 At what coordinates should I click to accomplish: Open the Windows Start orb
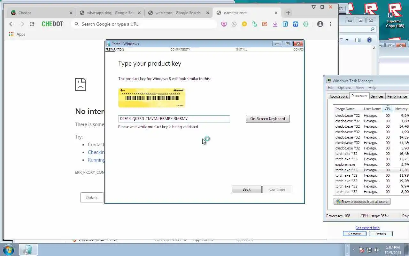(9, 250)
